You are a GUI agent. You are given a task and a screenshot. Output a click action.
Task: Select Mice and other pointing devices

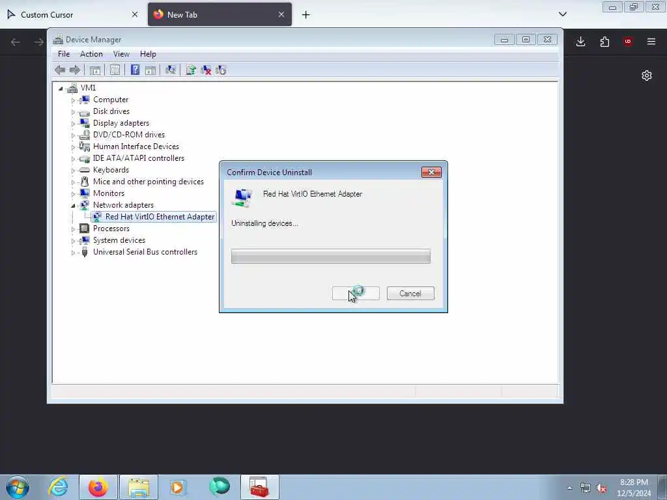coord(149,182)
